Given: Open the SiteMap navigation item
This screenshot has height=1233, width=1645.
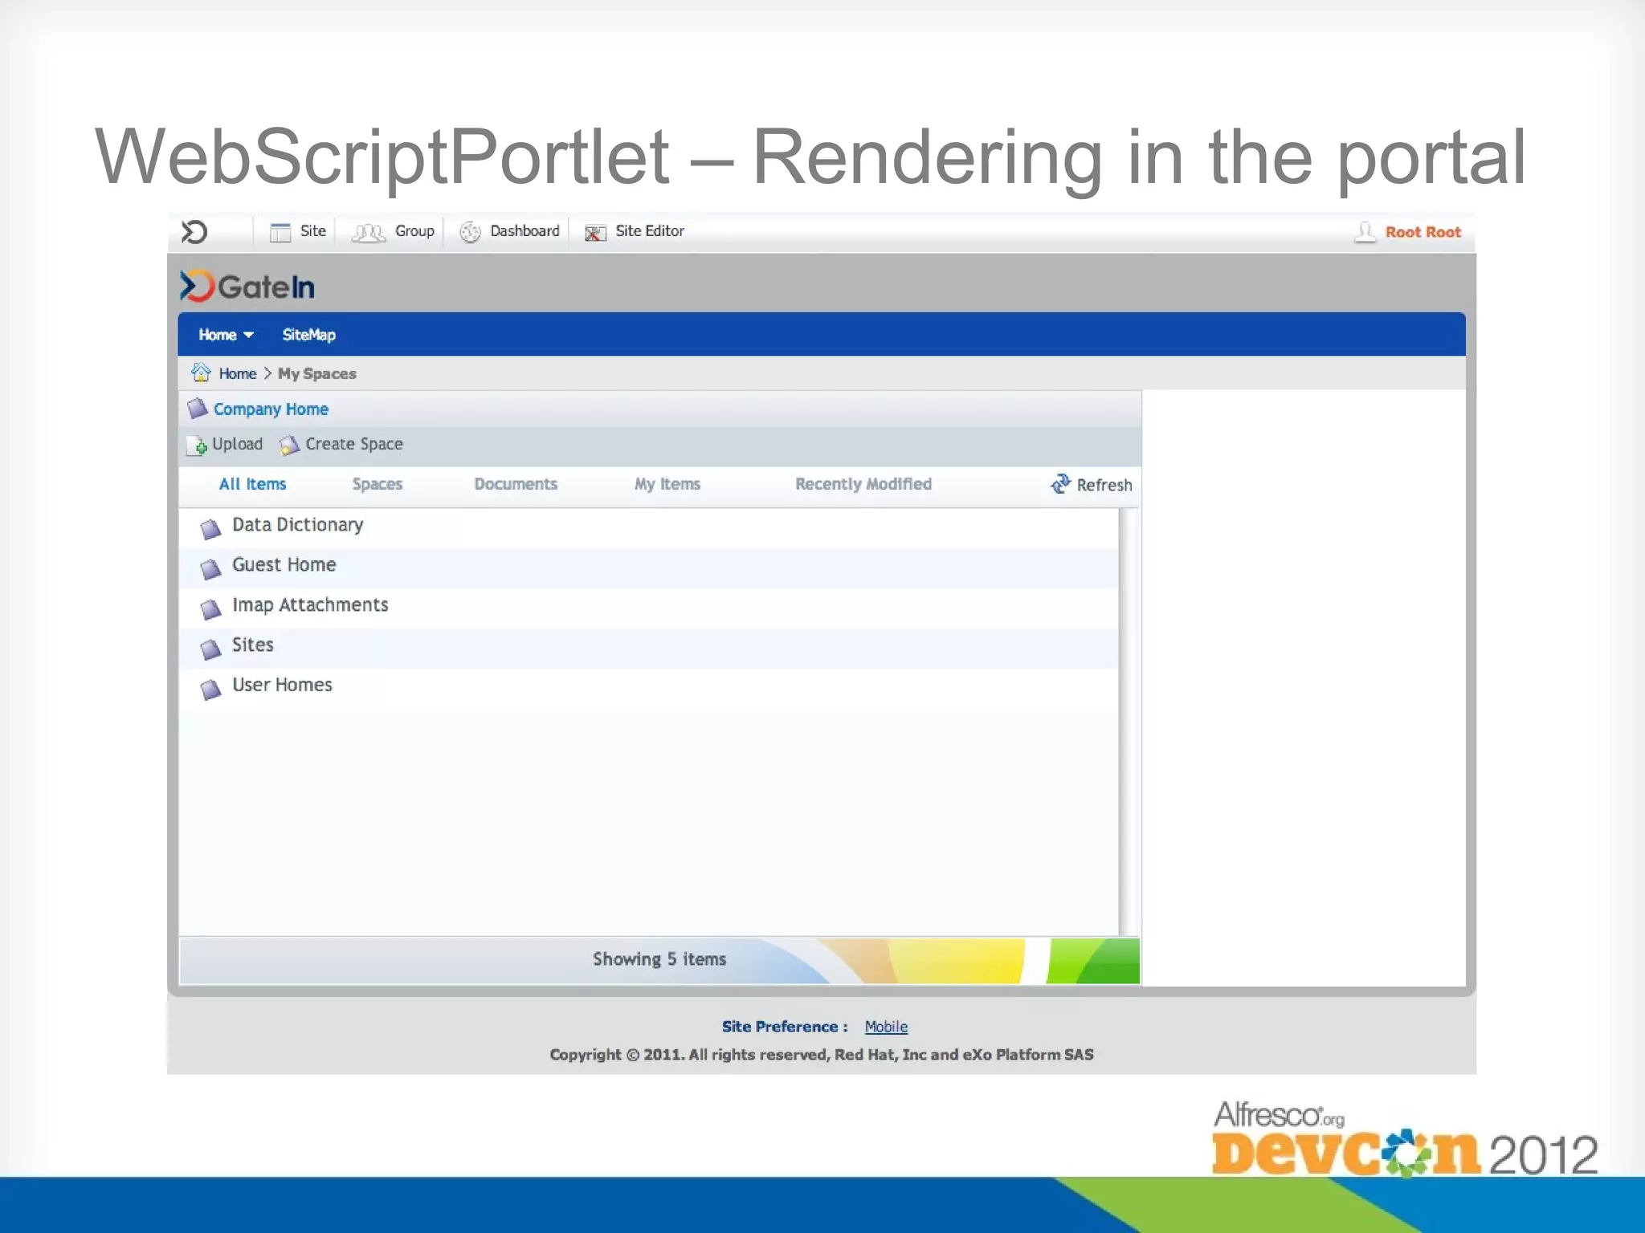Looking at the screenshot, I should [x=308, y=335].
